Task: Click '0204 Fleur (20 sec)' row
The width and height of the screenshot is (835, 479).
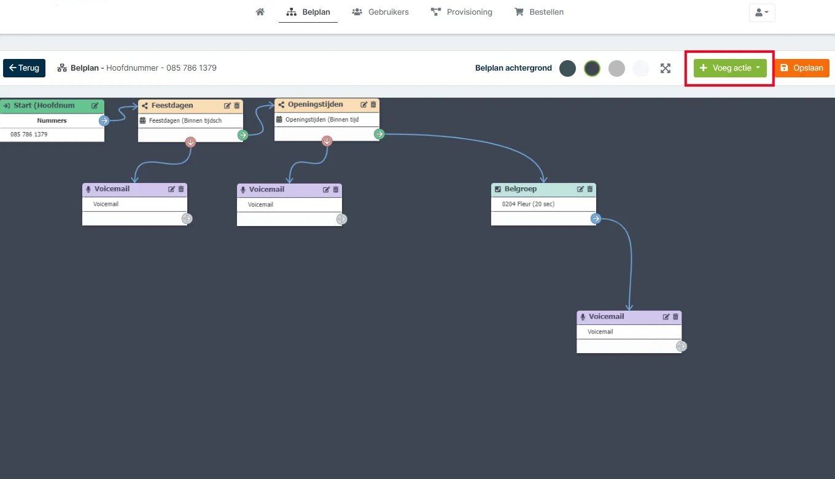Action: click(543, 204)
